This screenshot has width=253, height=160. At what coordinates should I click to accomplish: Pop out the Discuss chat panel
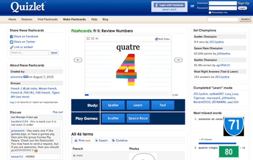(x=58, y=112)
